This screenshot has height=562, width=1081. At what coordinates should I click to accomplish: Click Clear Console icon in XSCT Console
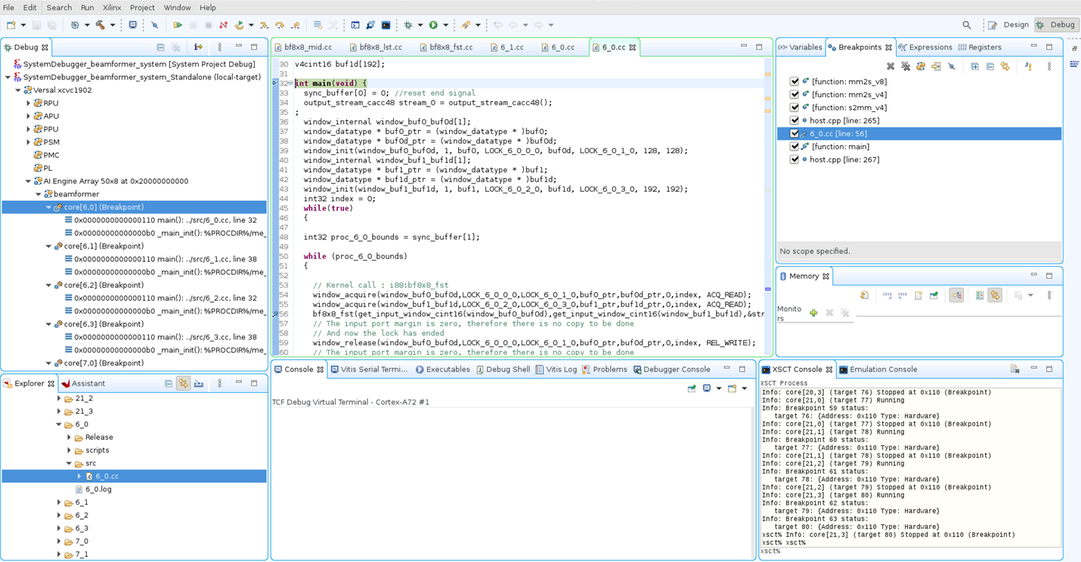click(1014, 369)
